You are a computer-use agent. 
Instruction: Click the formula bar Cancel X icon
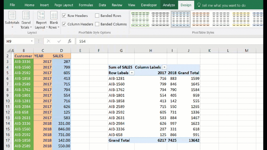pos(48,41)
